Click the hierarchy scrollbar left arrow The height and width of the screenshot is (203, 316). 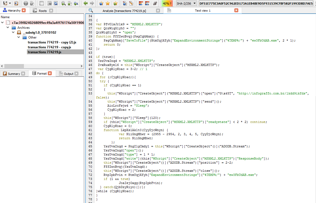[x=2, y=66]
